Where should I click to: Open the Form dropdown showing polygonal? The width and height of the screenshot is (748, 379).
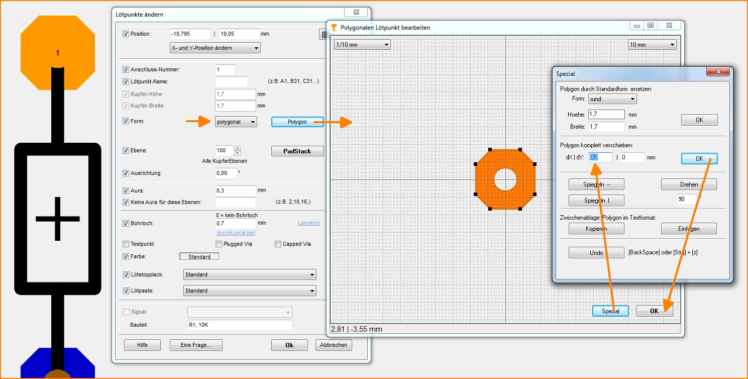coord(236,122)
